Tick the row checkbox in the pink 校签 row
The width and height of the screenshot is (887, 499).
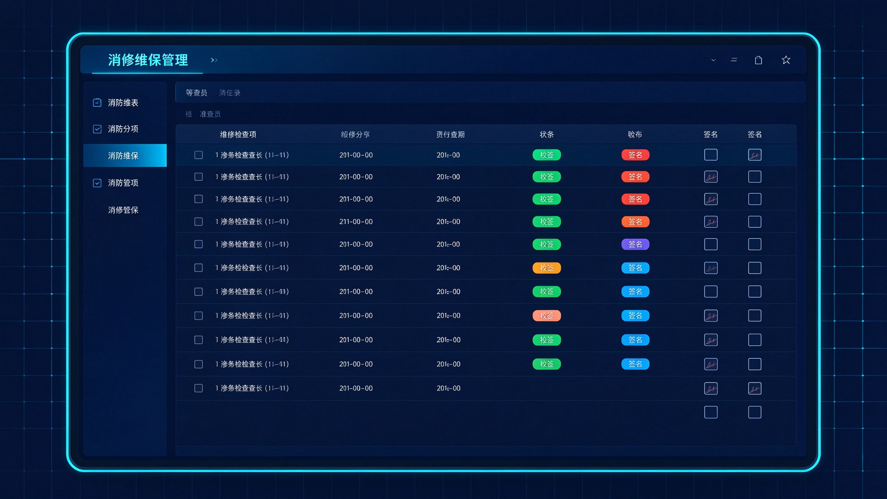(198, 315)
